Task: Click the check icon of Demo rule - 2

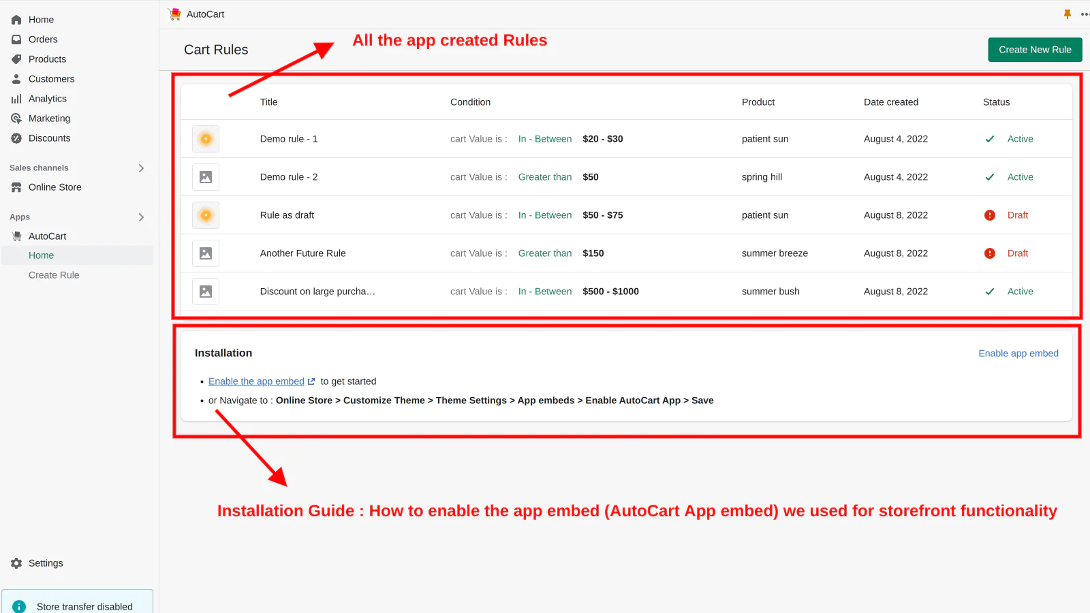Action: coord(990,177)
